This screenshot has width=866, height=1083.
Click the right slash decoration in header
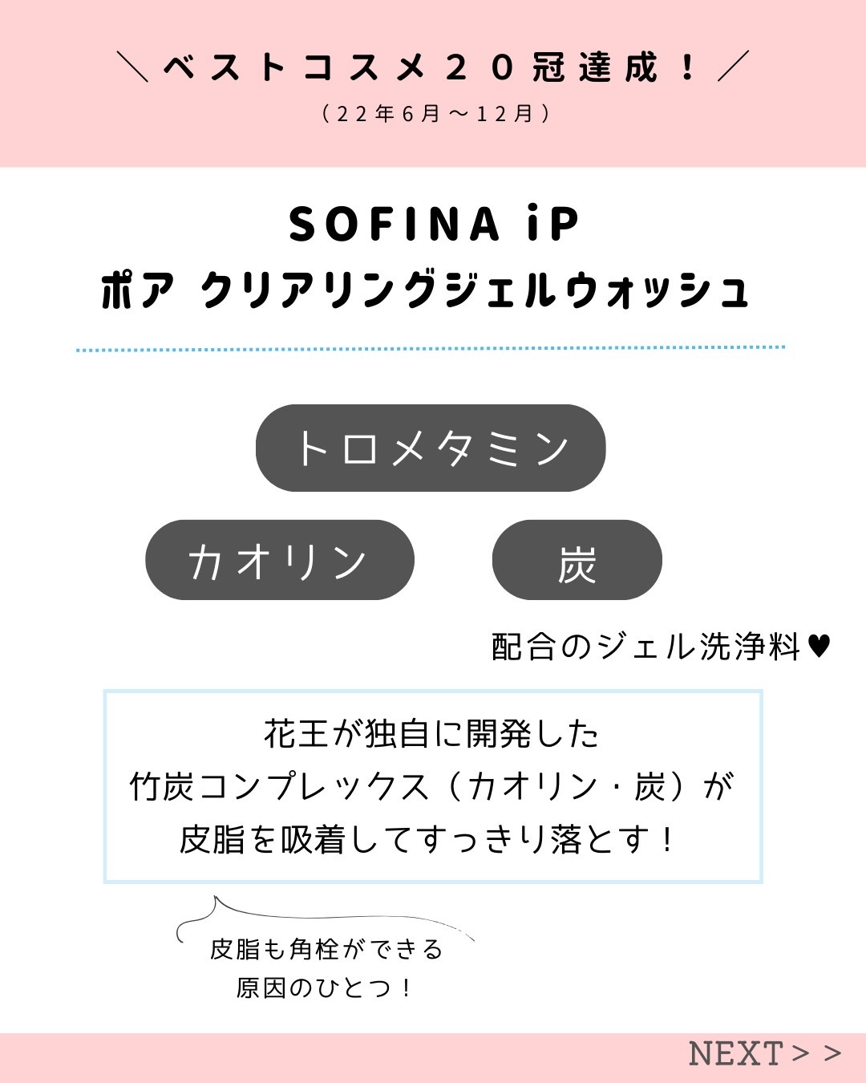coord(733,66)
